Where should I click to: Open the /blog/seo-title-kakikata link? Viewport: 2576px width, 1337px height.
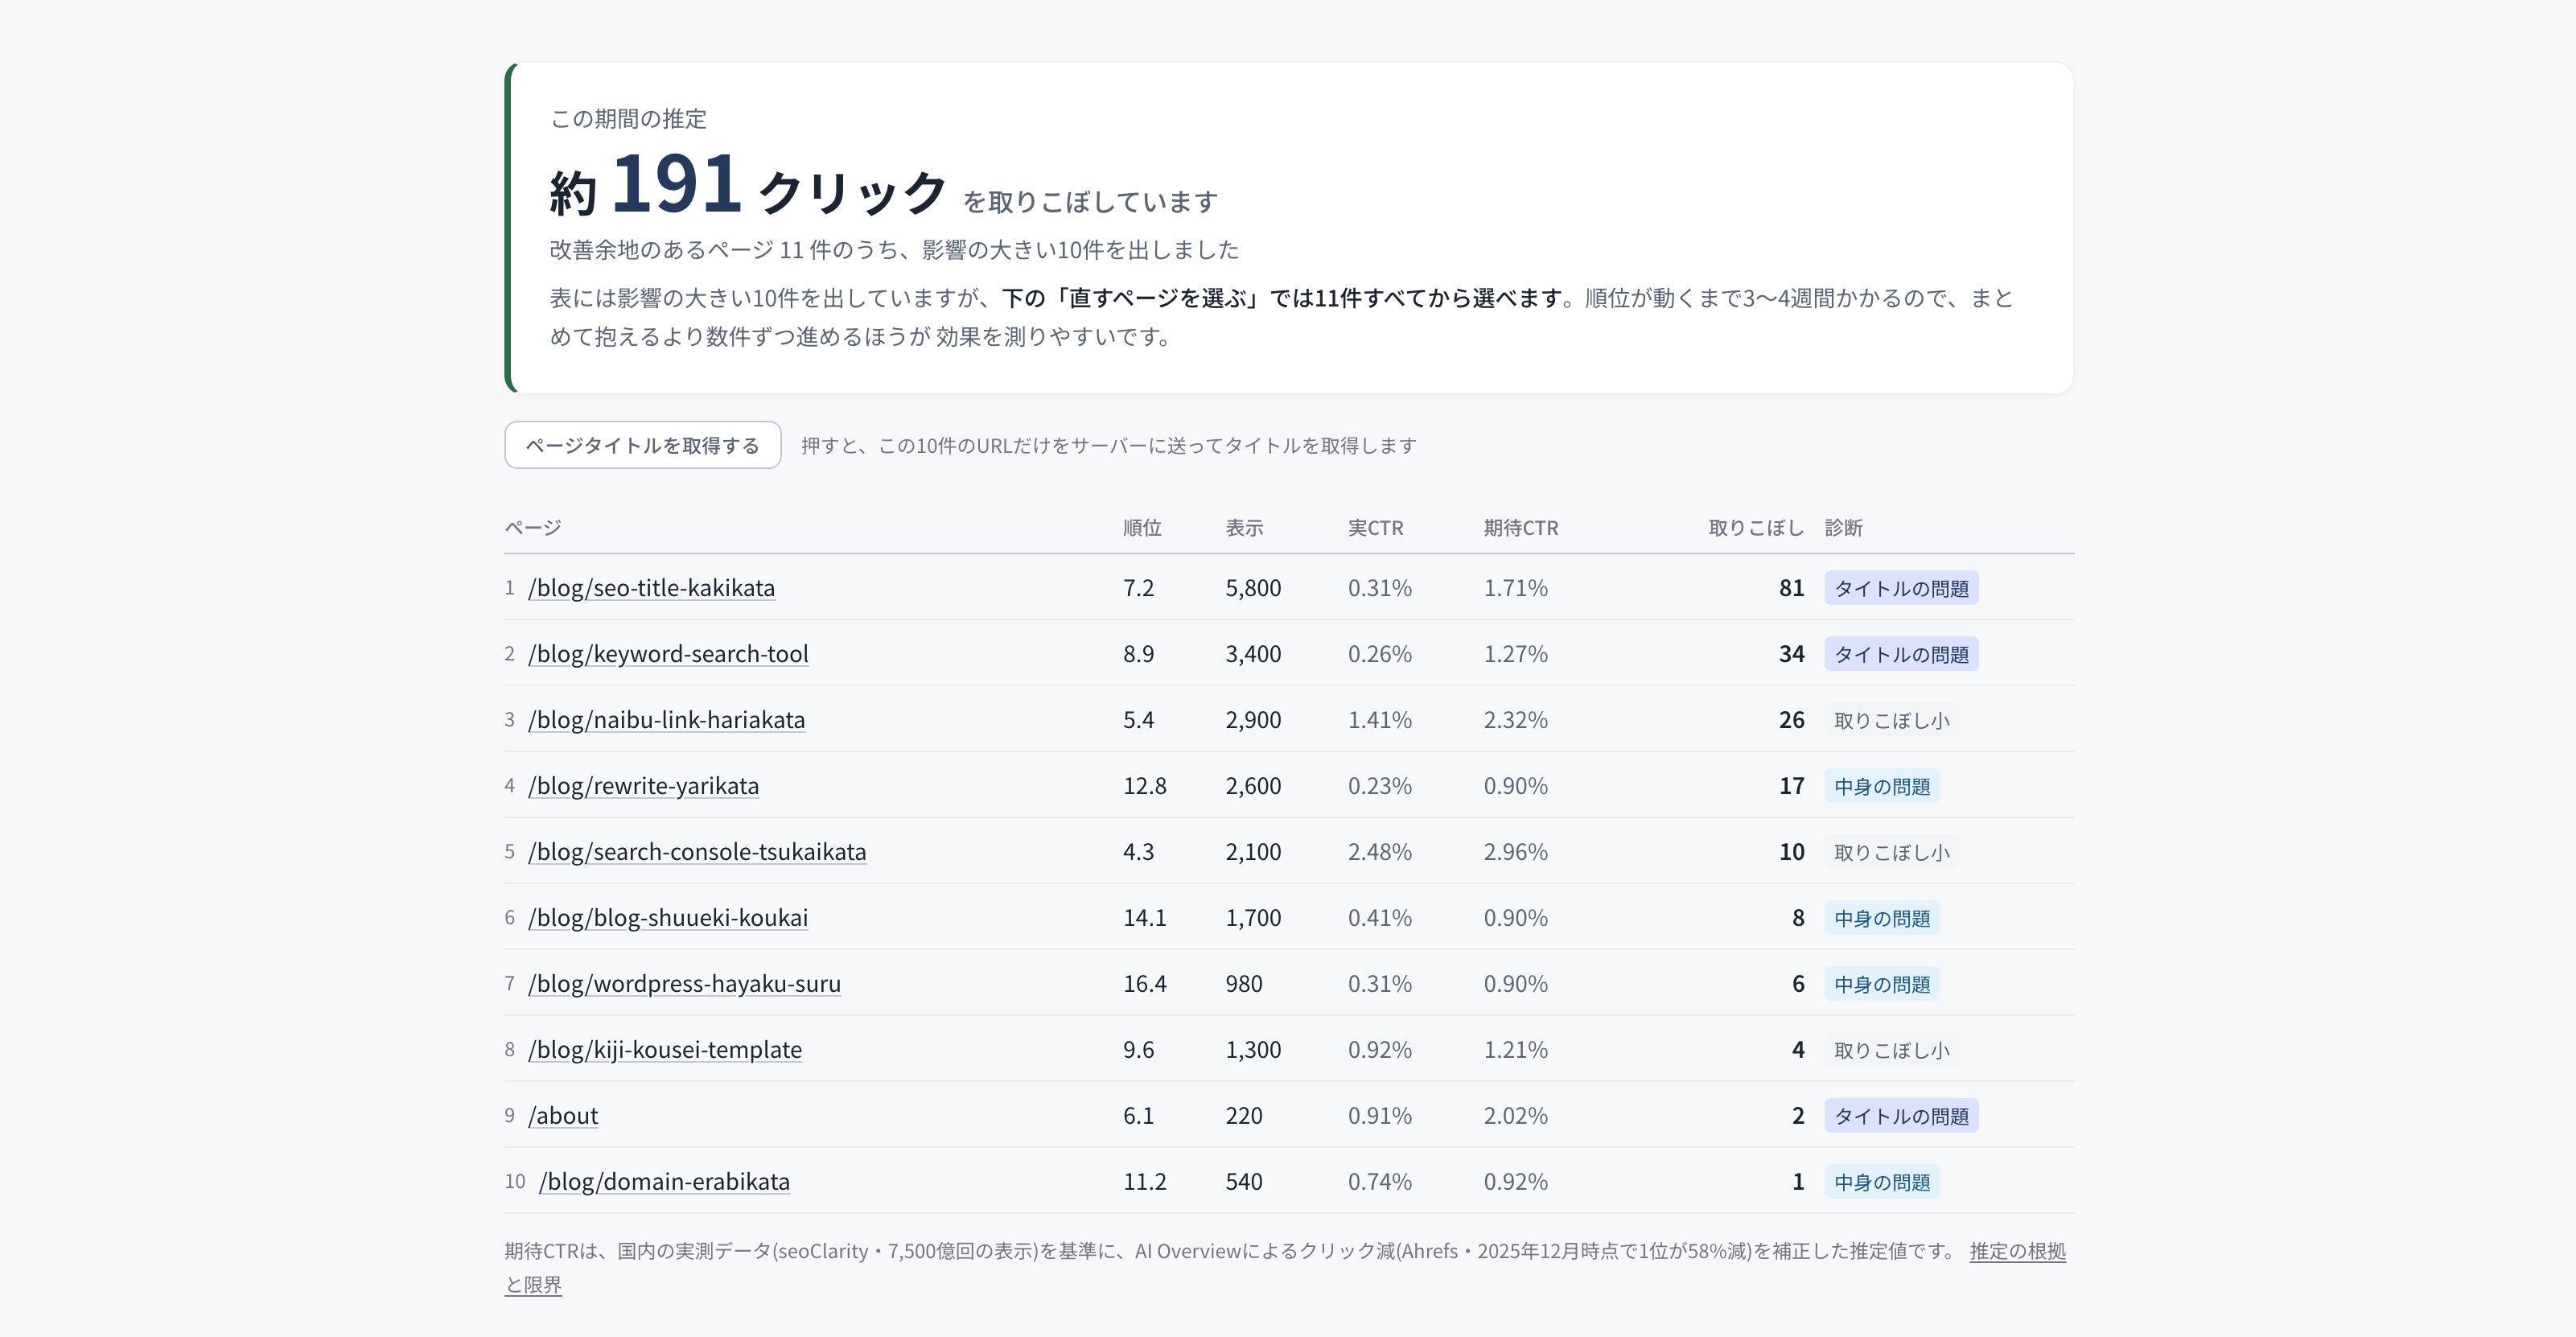pos(651,588)
